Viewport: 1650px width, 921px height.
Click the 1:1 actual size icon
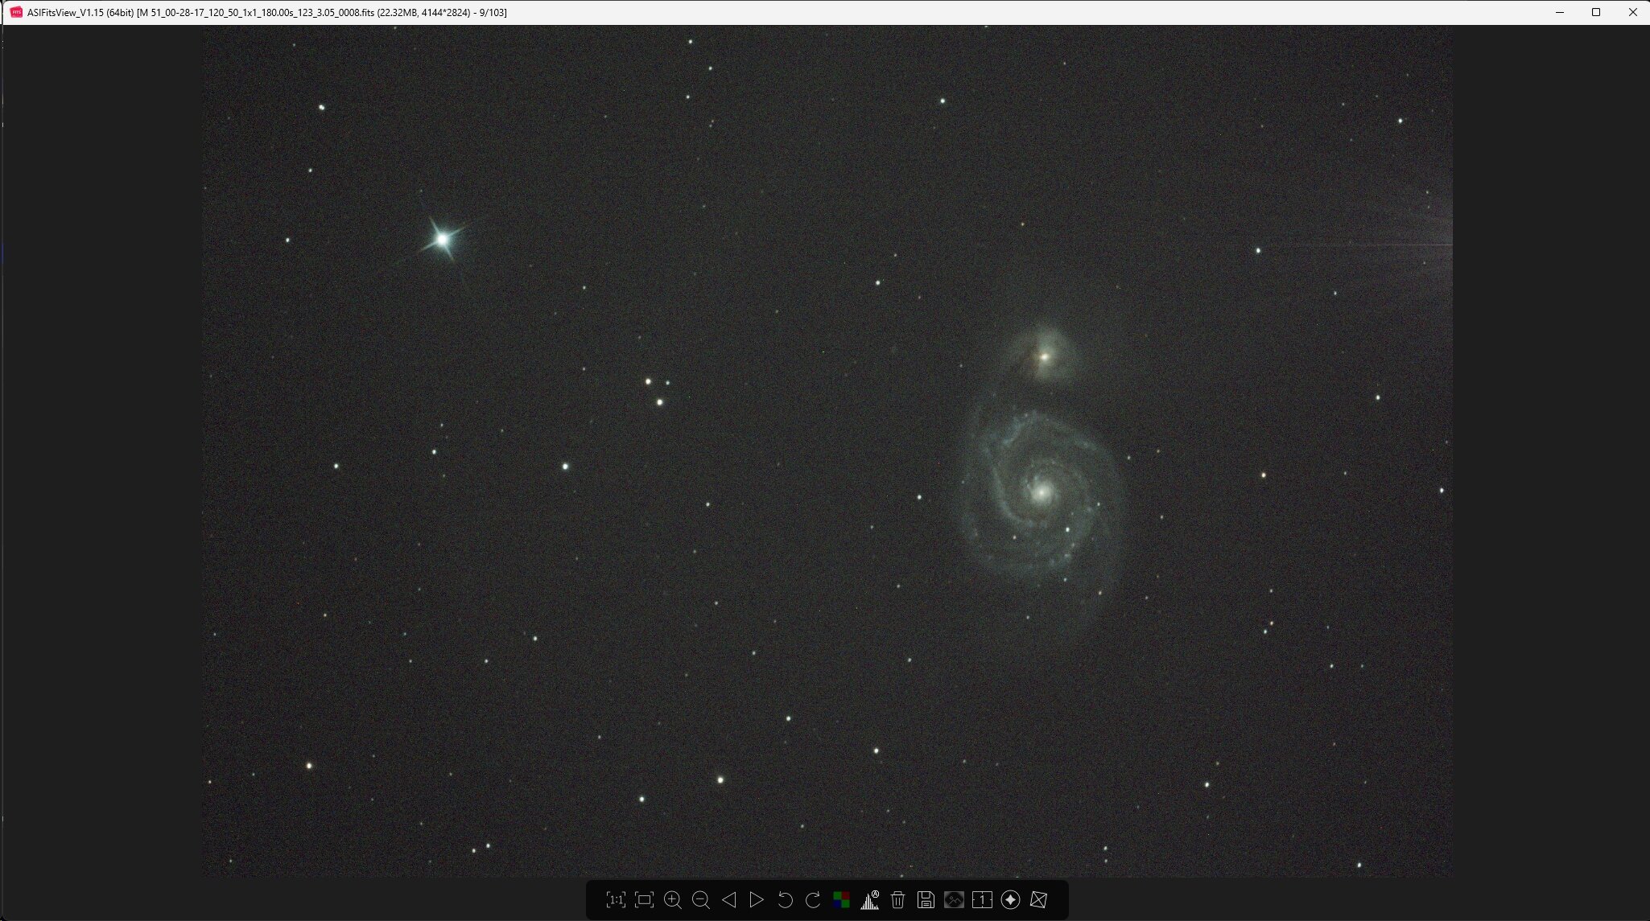pyautogui.click(x=616, y=900)
